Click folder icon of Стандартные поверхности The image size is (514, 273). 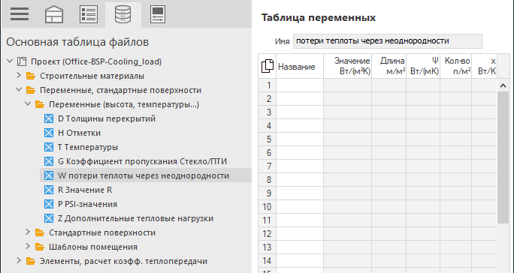(40, 232)
